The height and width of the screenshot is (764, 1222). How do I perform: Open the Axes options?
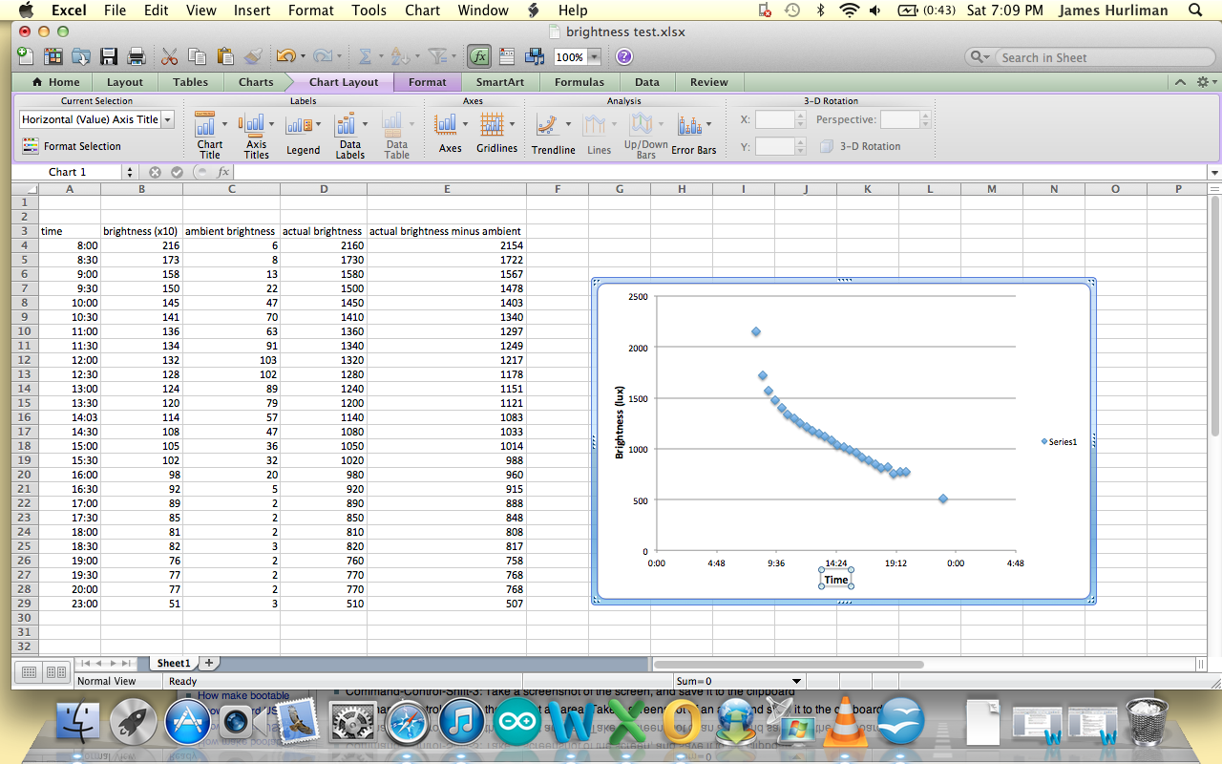[451, 134]
